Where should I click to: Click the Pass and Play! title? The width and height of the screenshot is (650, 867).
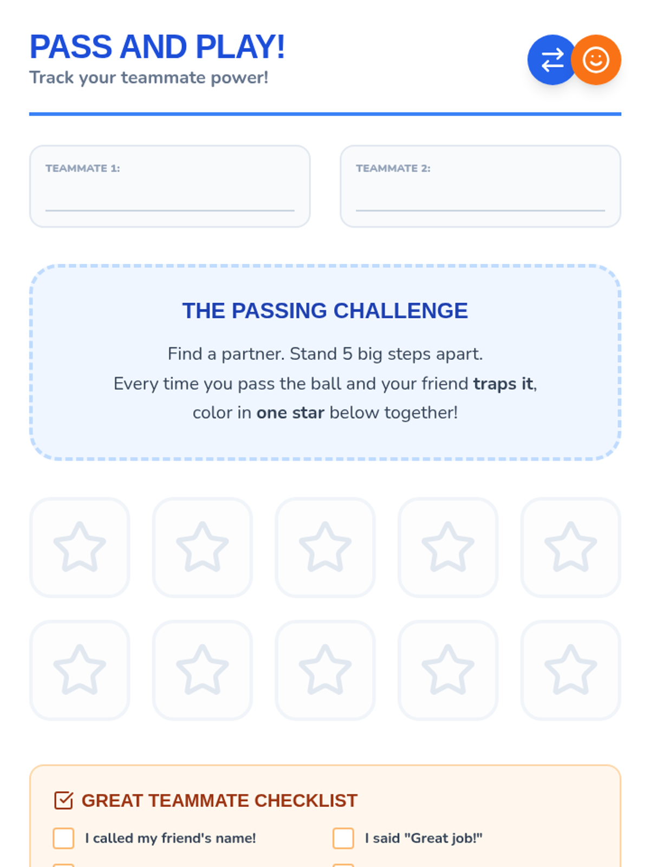point(157,47)
